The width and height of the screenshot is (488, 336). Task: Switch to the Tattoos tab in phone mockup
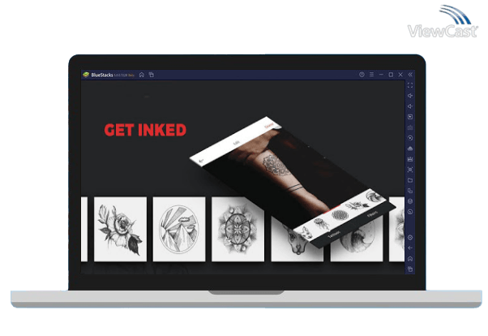tap(334, 235)
